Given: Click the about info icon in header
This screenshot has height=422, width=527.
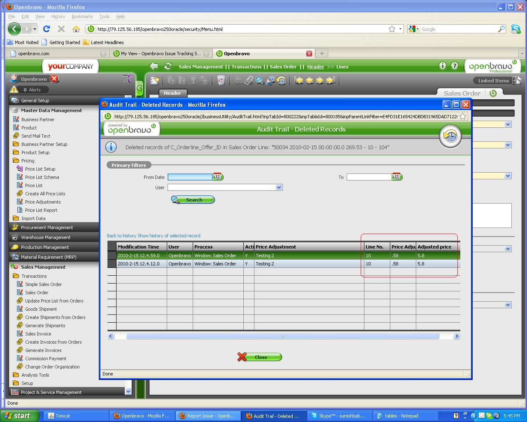Looking at the screenshot, I should coord(443,66).
